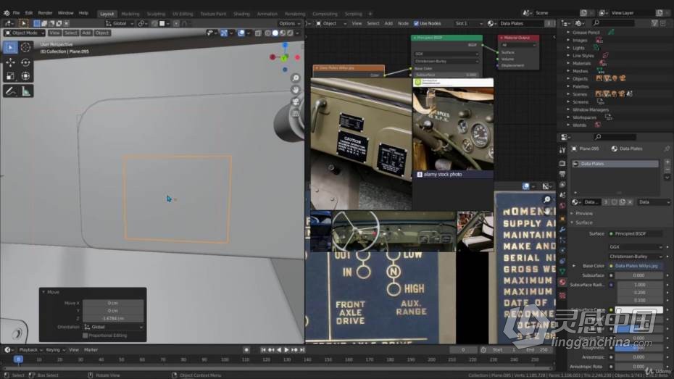Open the Tool properties tab
Screen dimensions: 674x379
[x=562, y=150]
